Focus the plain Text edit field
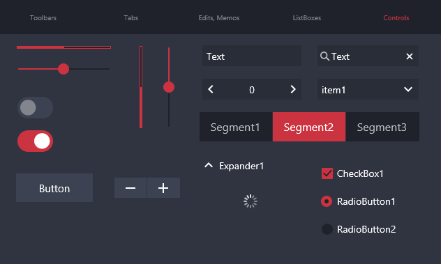This screenshot has width=441, height=264. [252, 56]
